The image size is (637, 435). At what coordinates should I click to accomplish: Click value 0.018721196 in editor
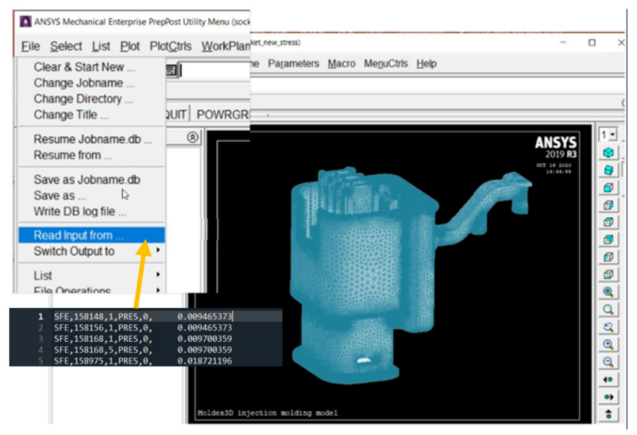coord(204,360)
